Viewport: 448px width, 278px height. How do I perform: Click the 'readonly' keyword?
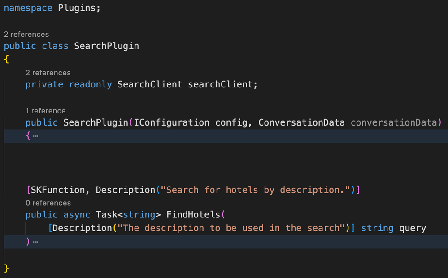91,84
